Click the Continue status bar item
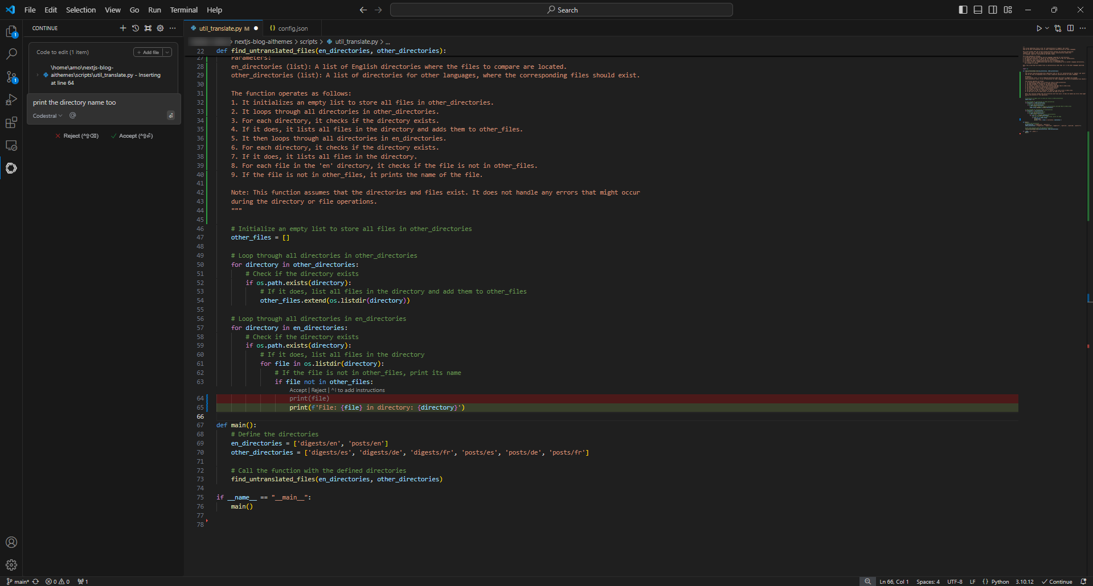Screen dimensions: 1093x586 click(1057, 581)
